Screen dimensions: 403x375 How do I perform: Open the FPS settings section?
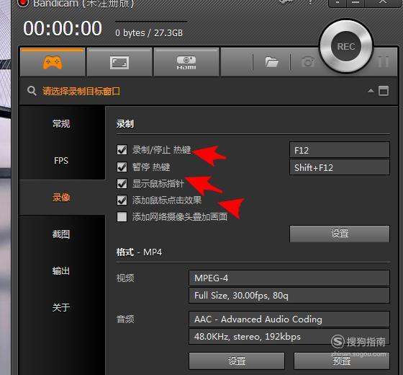pos(61,160)
